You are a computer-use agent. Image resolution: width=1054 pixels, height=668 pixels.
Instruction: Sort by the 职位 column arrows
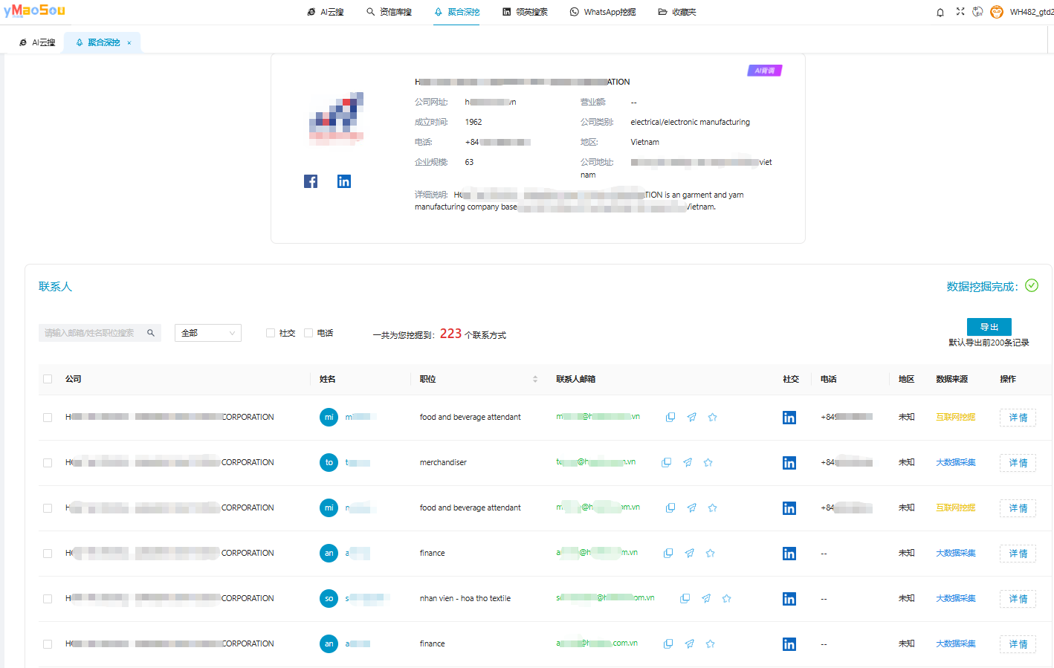[535, 379]
